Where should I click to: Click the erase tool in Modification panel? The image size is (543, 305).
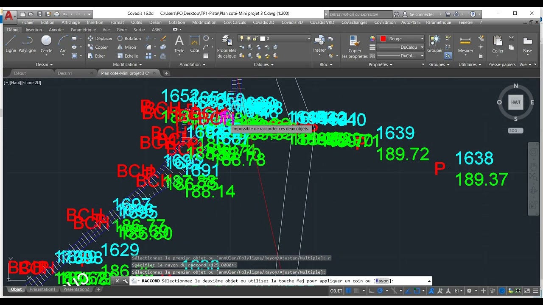coord(163,38)
